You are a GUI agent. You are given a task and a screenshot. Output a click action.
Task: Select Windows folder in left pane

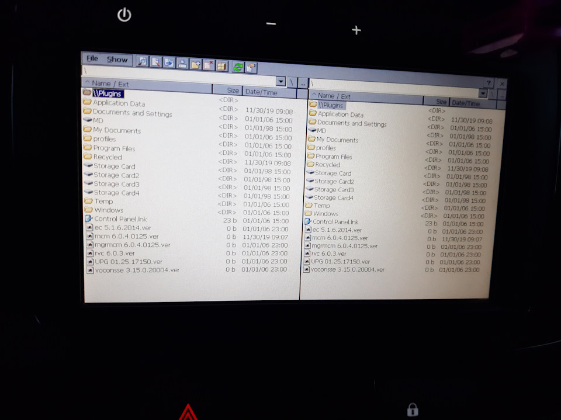pyautogui.click(x=104, y=210)
